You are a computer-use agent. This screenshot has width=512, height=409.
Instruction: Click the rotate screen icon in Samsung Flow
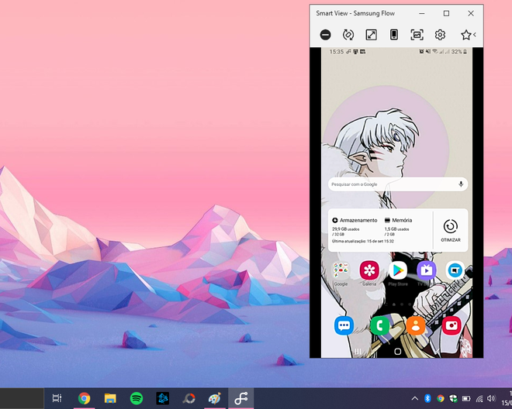[x=348, y=35]
